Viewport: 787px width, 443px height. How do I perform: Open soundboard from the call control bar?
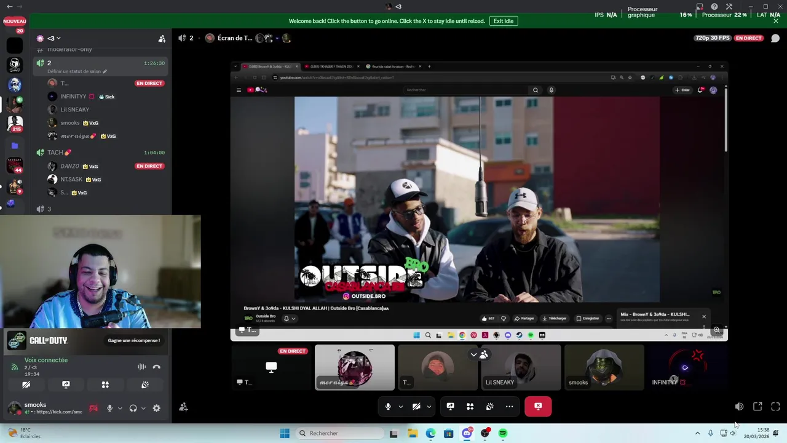click(x=489, y=406)
